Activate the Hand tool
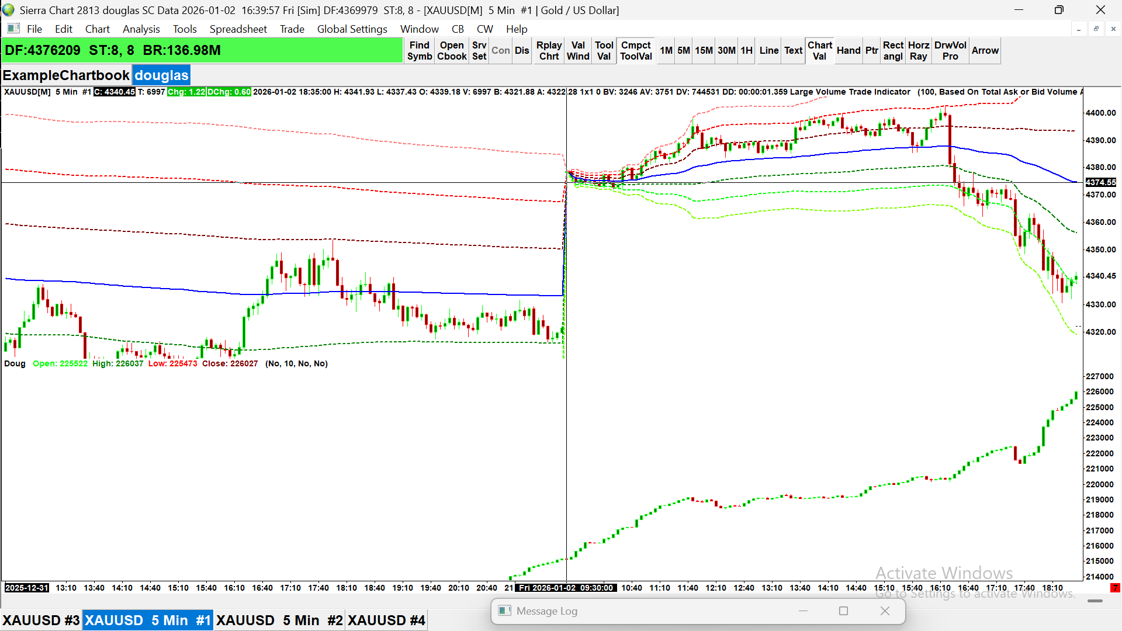Screen dimensions: 1122x631 (848, 51)
